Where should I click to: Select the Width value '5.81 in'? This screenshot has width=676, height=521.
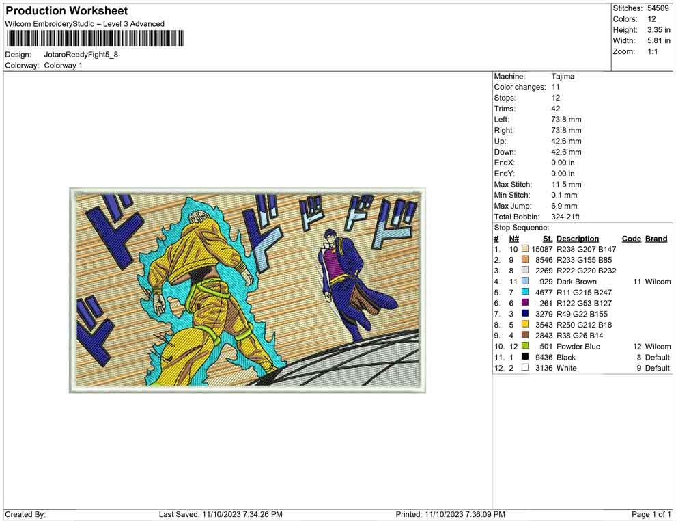click(659, 40)
